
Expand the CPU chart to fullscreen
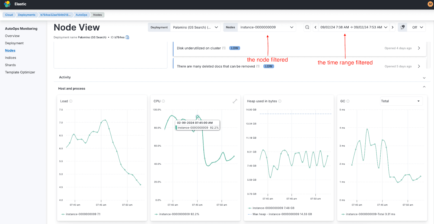[x=235, y=101]
